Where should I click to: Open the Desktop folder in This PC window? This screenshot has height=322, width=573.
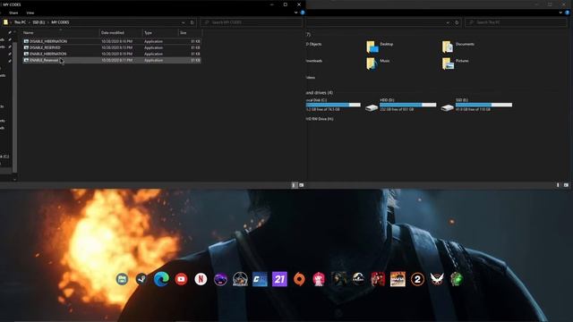pos(380,47)
